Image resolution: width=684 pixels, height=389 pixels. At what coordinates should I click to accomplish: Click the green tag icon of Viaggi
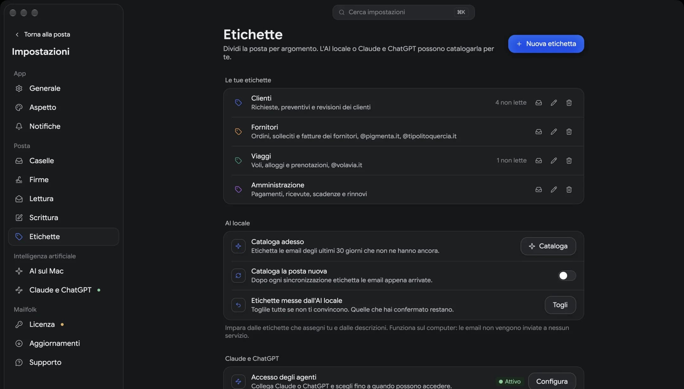pos(238,161)
